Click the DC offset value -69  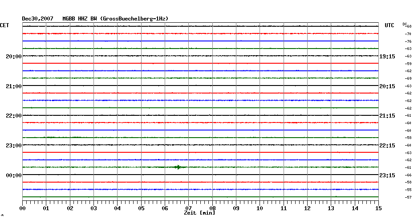coord(408,79)
